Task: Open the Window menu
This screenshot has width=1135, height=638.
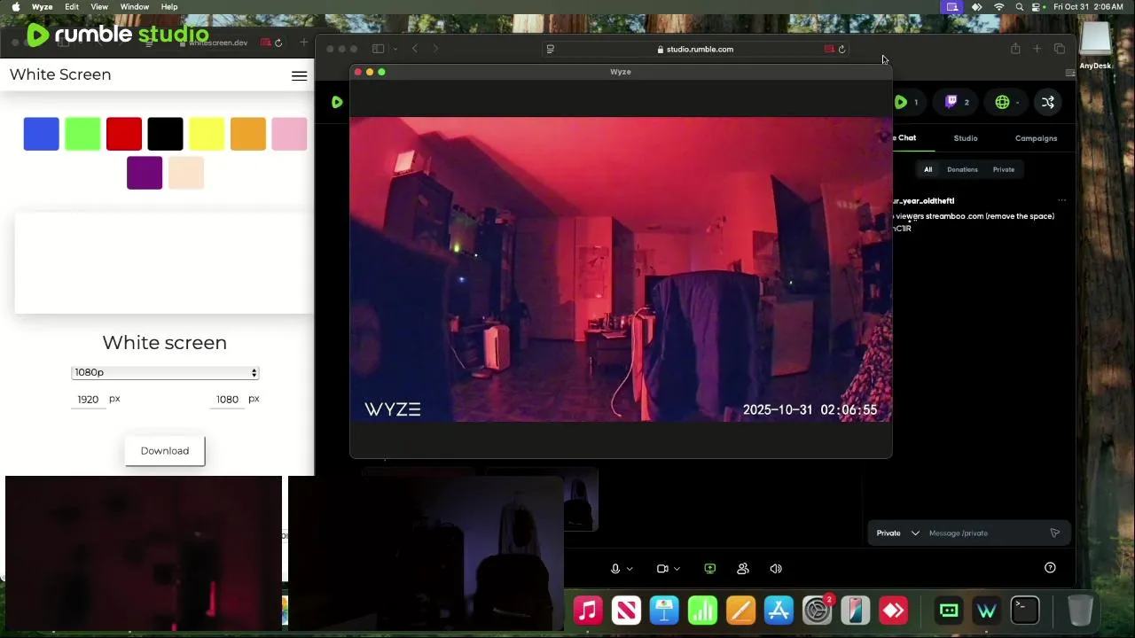Action: click(135, 7)
